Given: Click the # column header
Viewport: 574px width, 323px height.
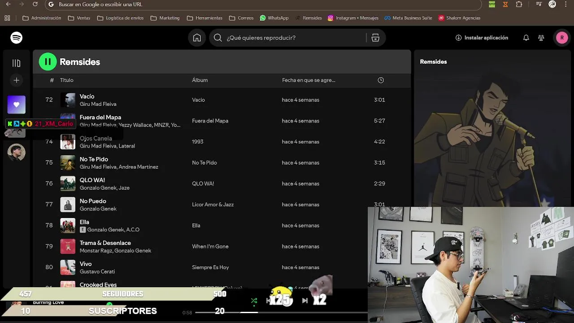Looking at the screenshot, I should tap(52, 80).
